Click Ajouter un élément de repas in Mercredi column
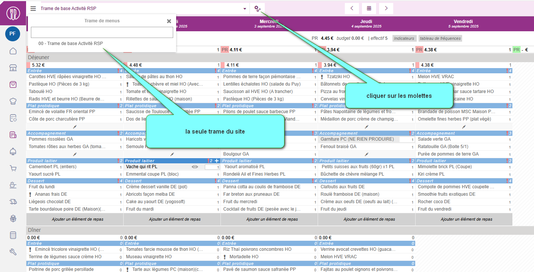The image size is (534, 272). pos(272,219)
